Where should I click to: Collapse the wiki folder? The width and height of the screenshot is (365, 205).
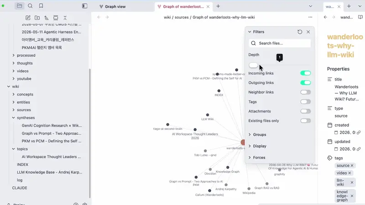pyautogui.click(x=9, y=87)
